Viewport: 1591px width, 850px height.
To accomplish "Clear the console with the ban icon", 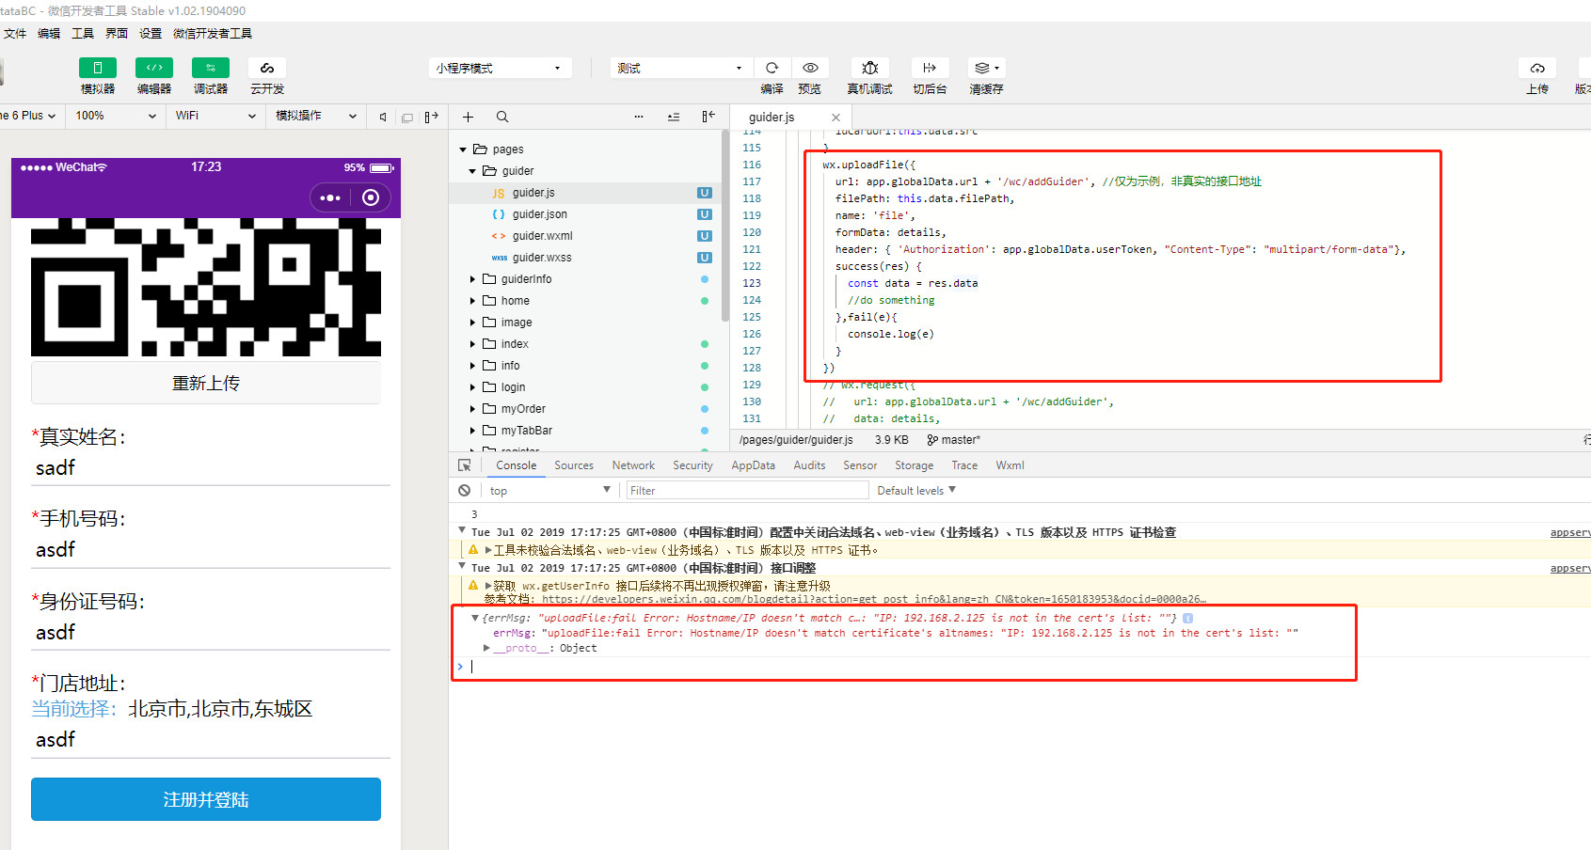I will (465, 491).
